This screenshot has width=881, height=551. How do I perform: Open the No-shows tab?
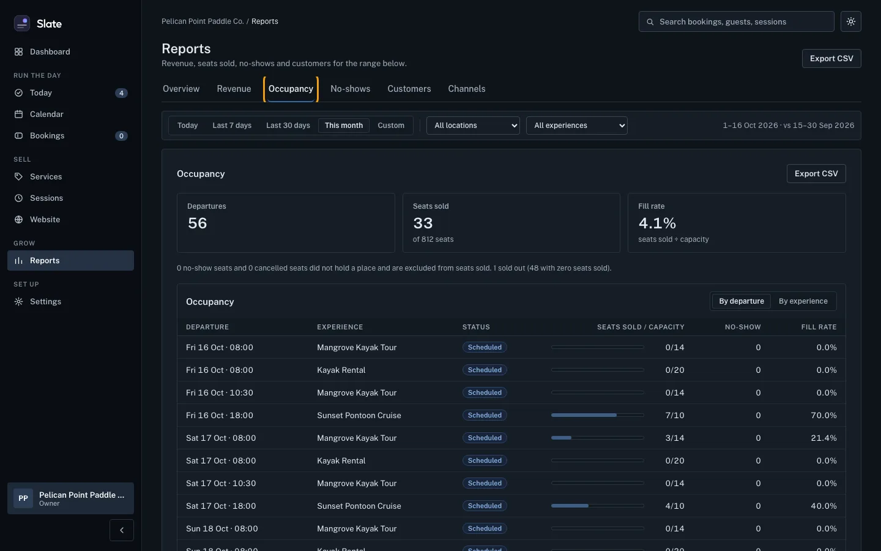coord(351,89)
